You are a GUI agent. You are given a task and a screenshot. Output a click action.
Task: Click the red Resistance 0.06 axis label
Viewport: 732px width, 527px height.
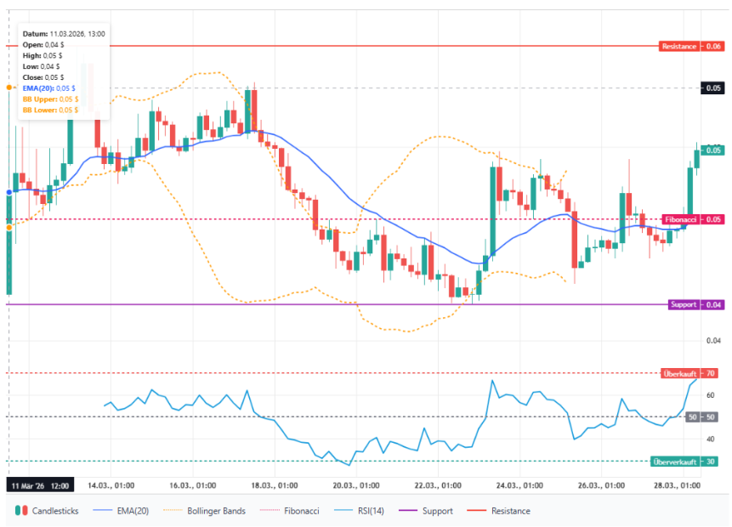(x=691, y=46)
